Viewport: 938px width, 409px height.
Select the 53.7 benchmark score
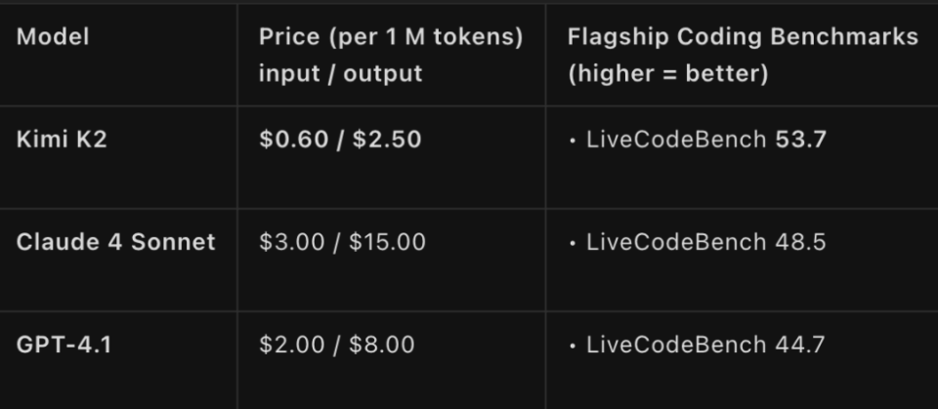[x=800, y=140]
